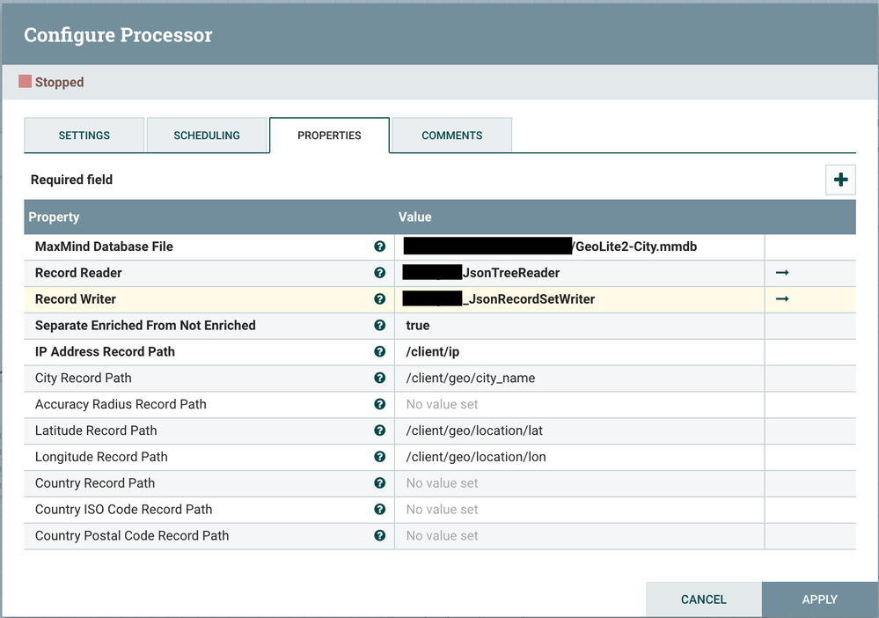879x618 pixels.
Task: Open help for MaxMind Database File
Action: point(379,246)
